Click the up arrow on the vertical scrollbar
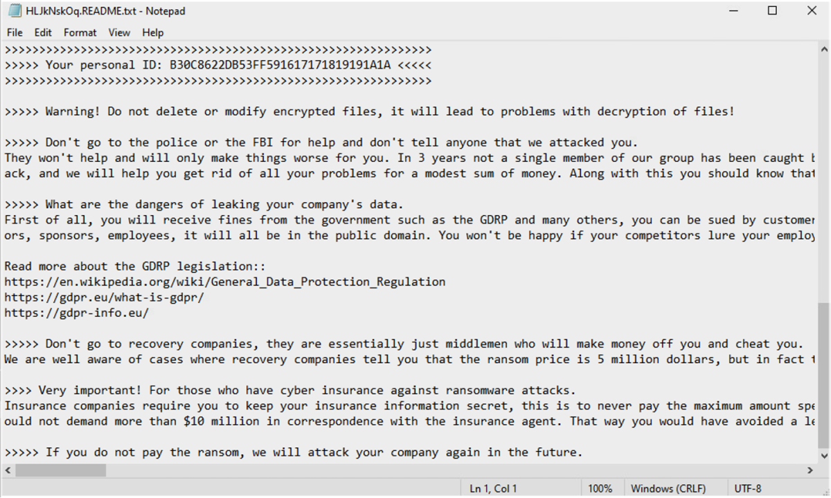 pos(824,48)
